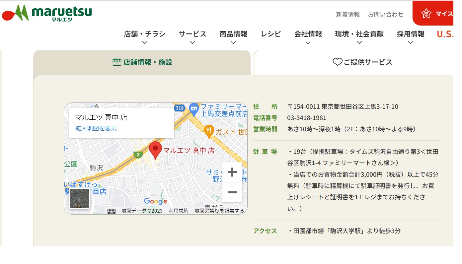Open the サービス menu
462x264 pixels.
click(x=193, y=34)
